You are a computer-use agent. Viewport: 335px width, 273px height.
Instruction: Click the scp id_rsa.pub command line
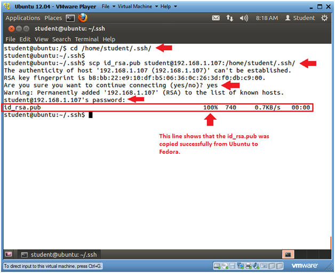149,63
